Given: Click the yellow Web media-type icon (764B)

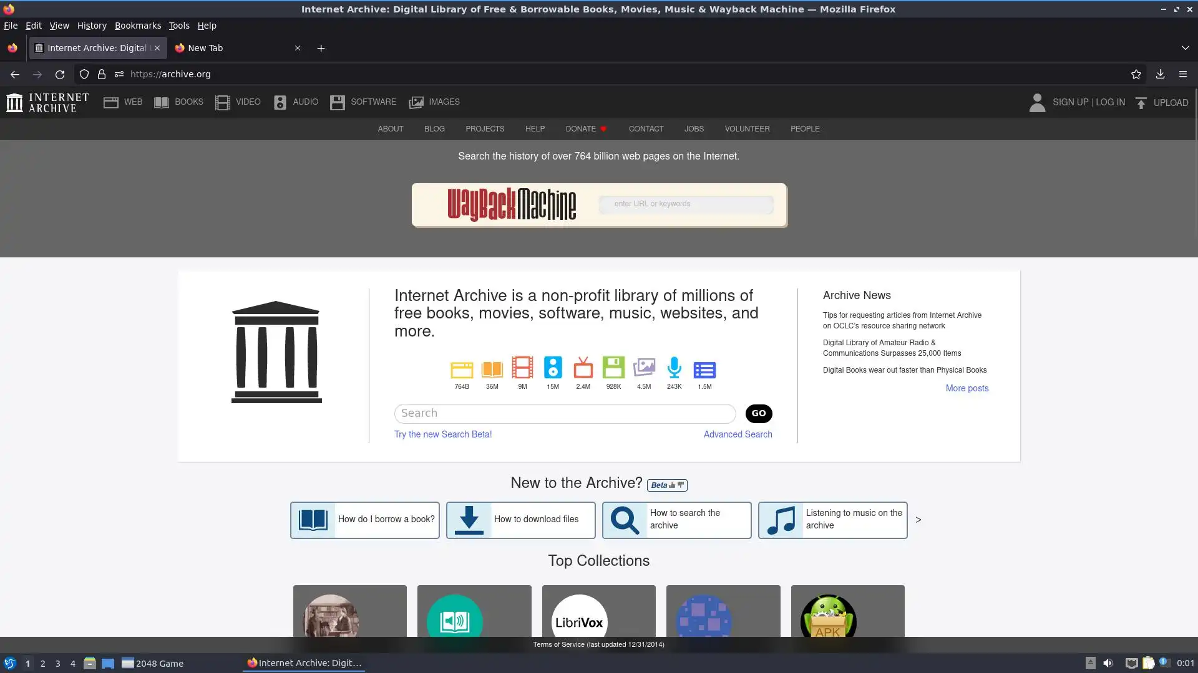Looking at the screenshot, I should [x=461, y=370].
